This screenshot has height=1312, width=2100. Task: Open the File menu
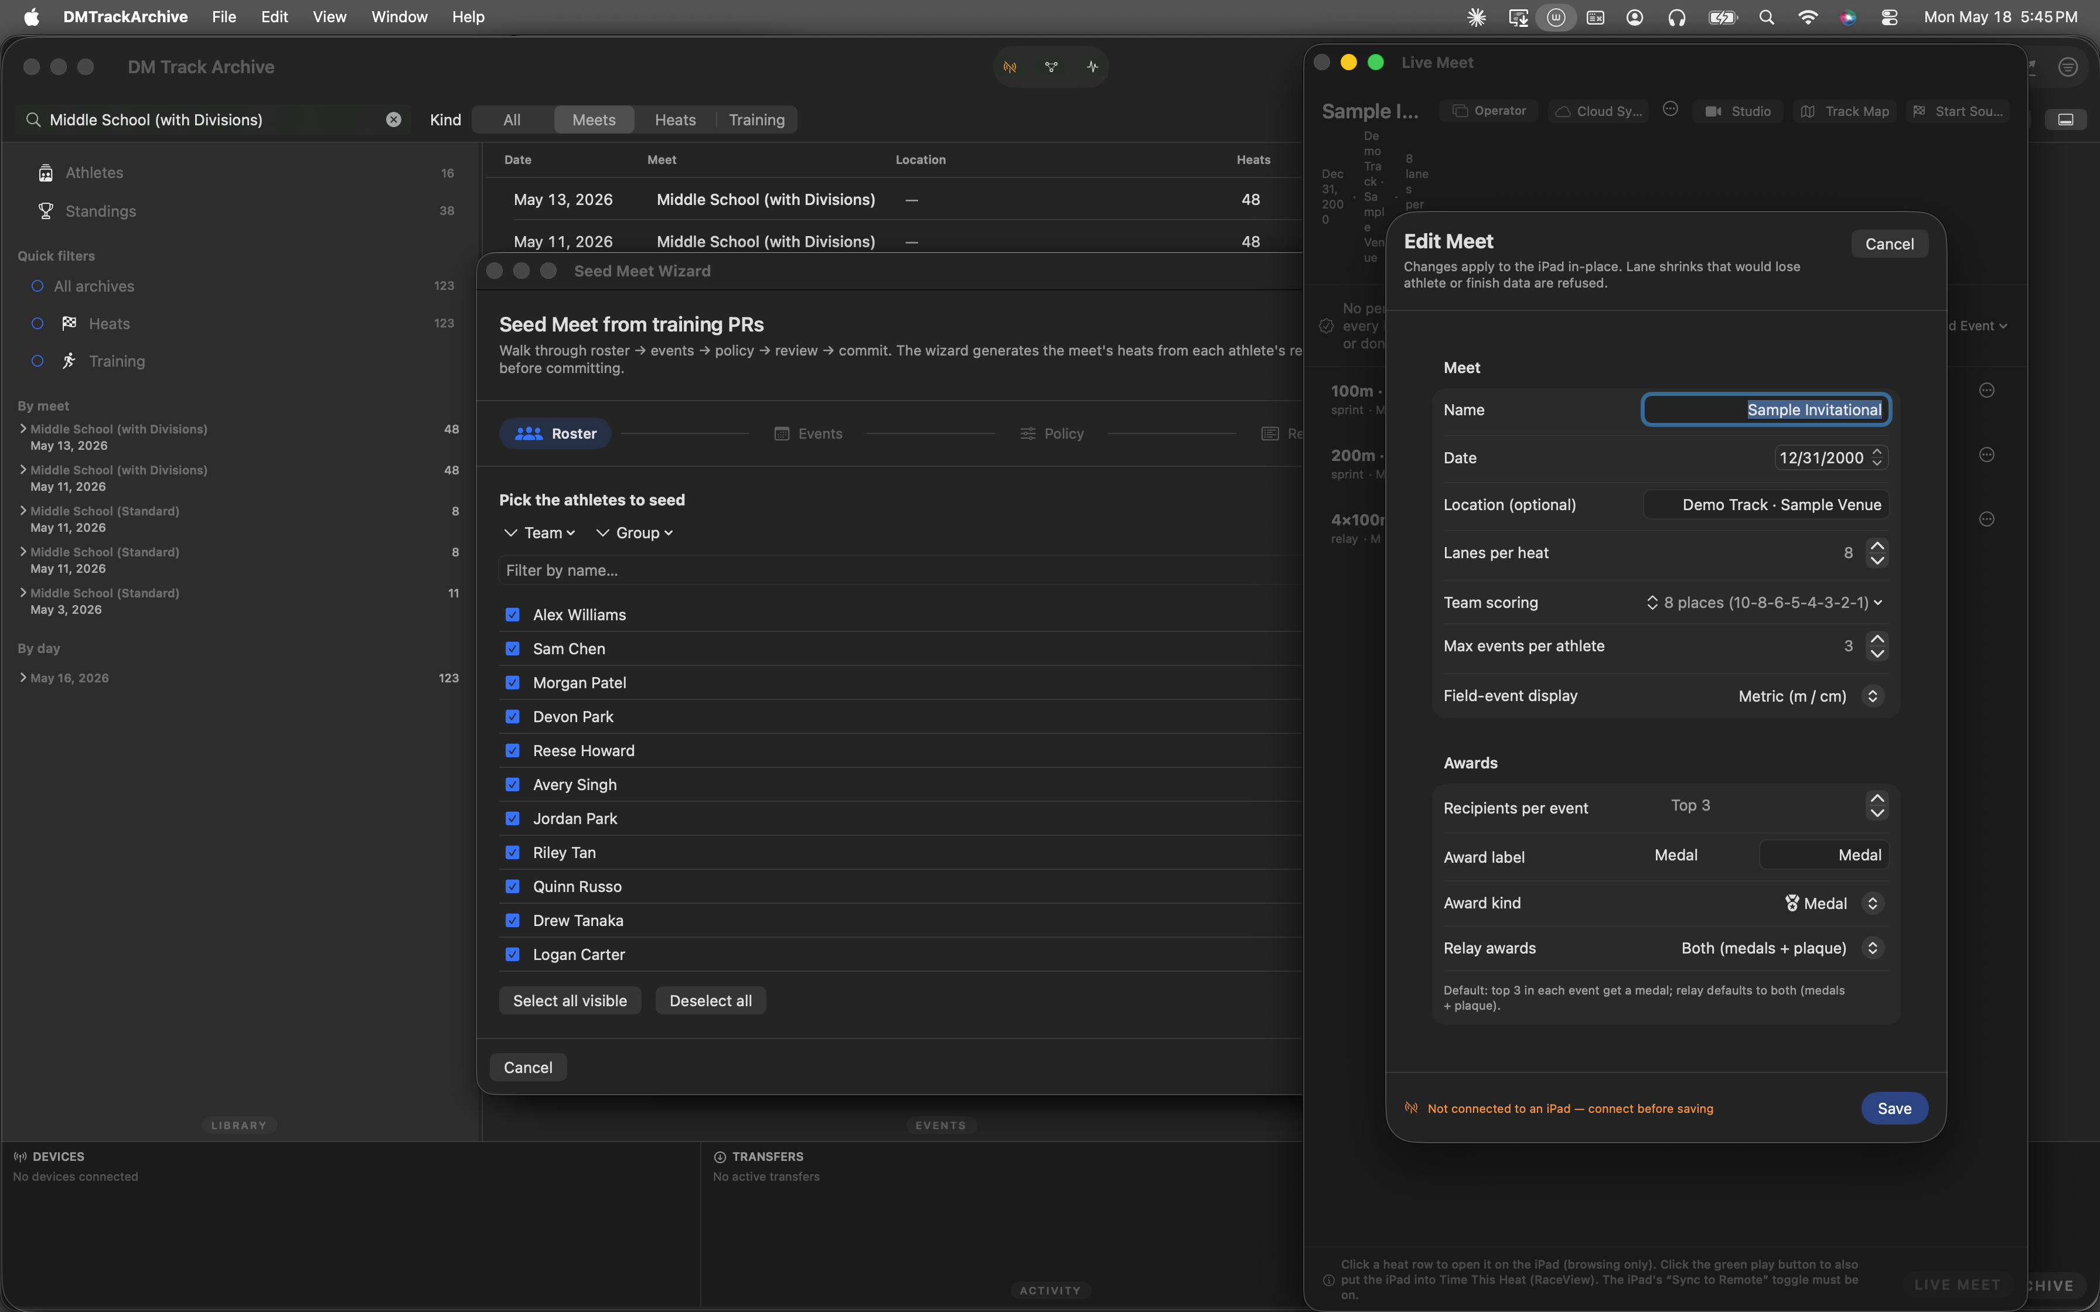(224, 18)
